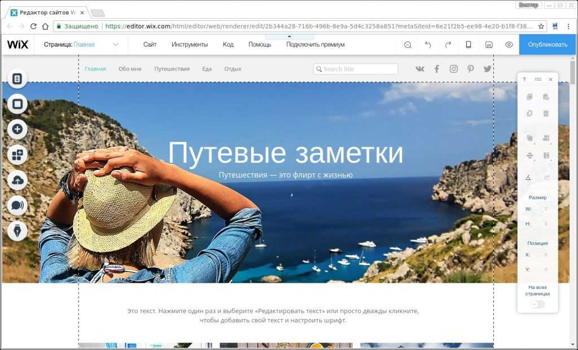Click the Add elements plus icon
Viewport: 578px width, 350px height.
pos(17,129)
